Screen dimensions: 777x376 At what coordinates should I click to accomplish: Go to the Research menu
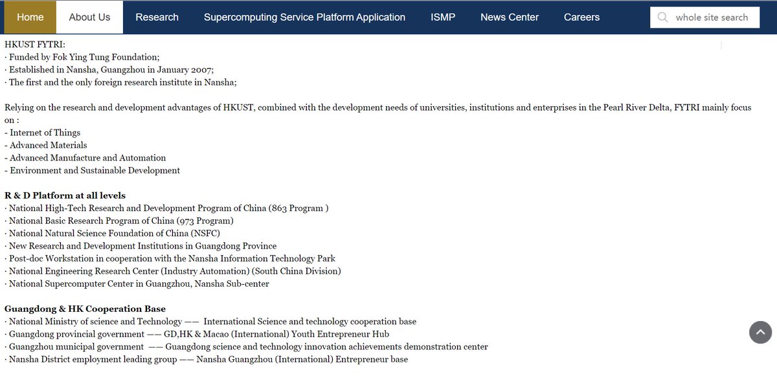pyautogui.click(x=157, y=17)
